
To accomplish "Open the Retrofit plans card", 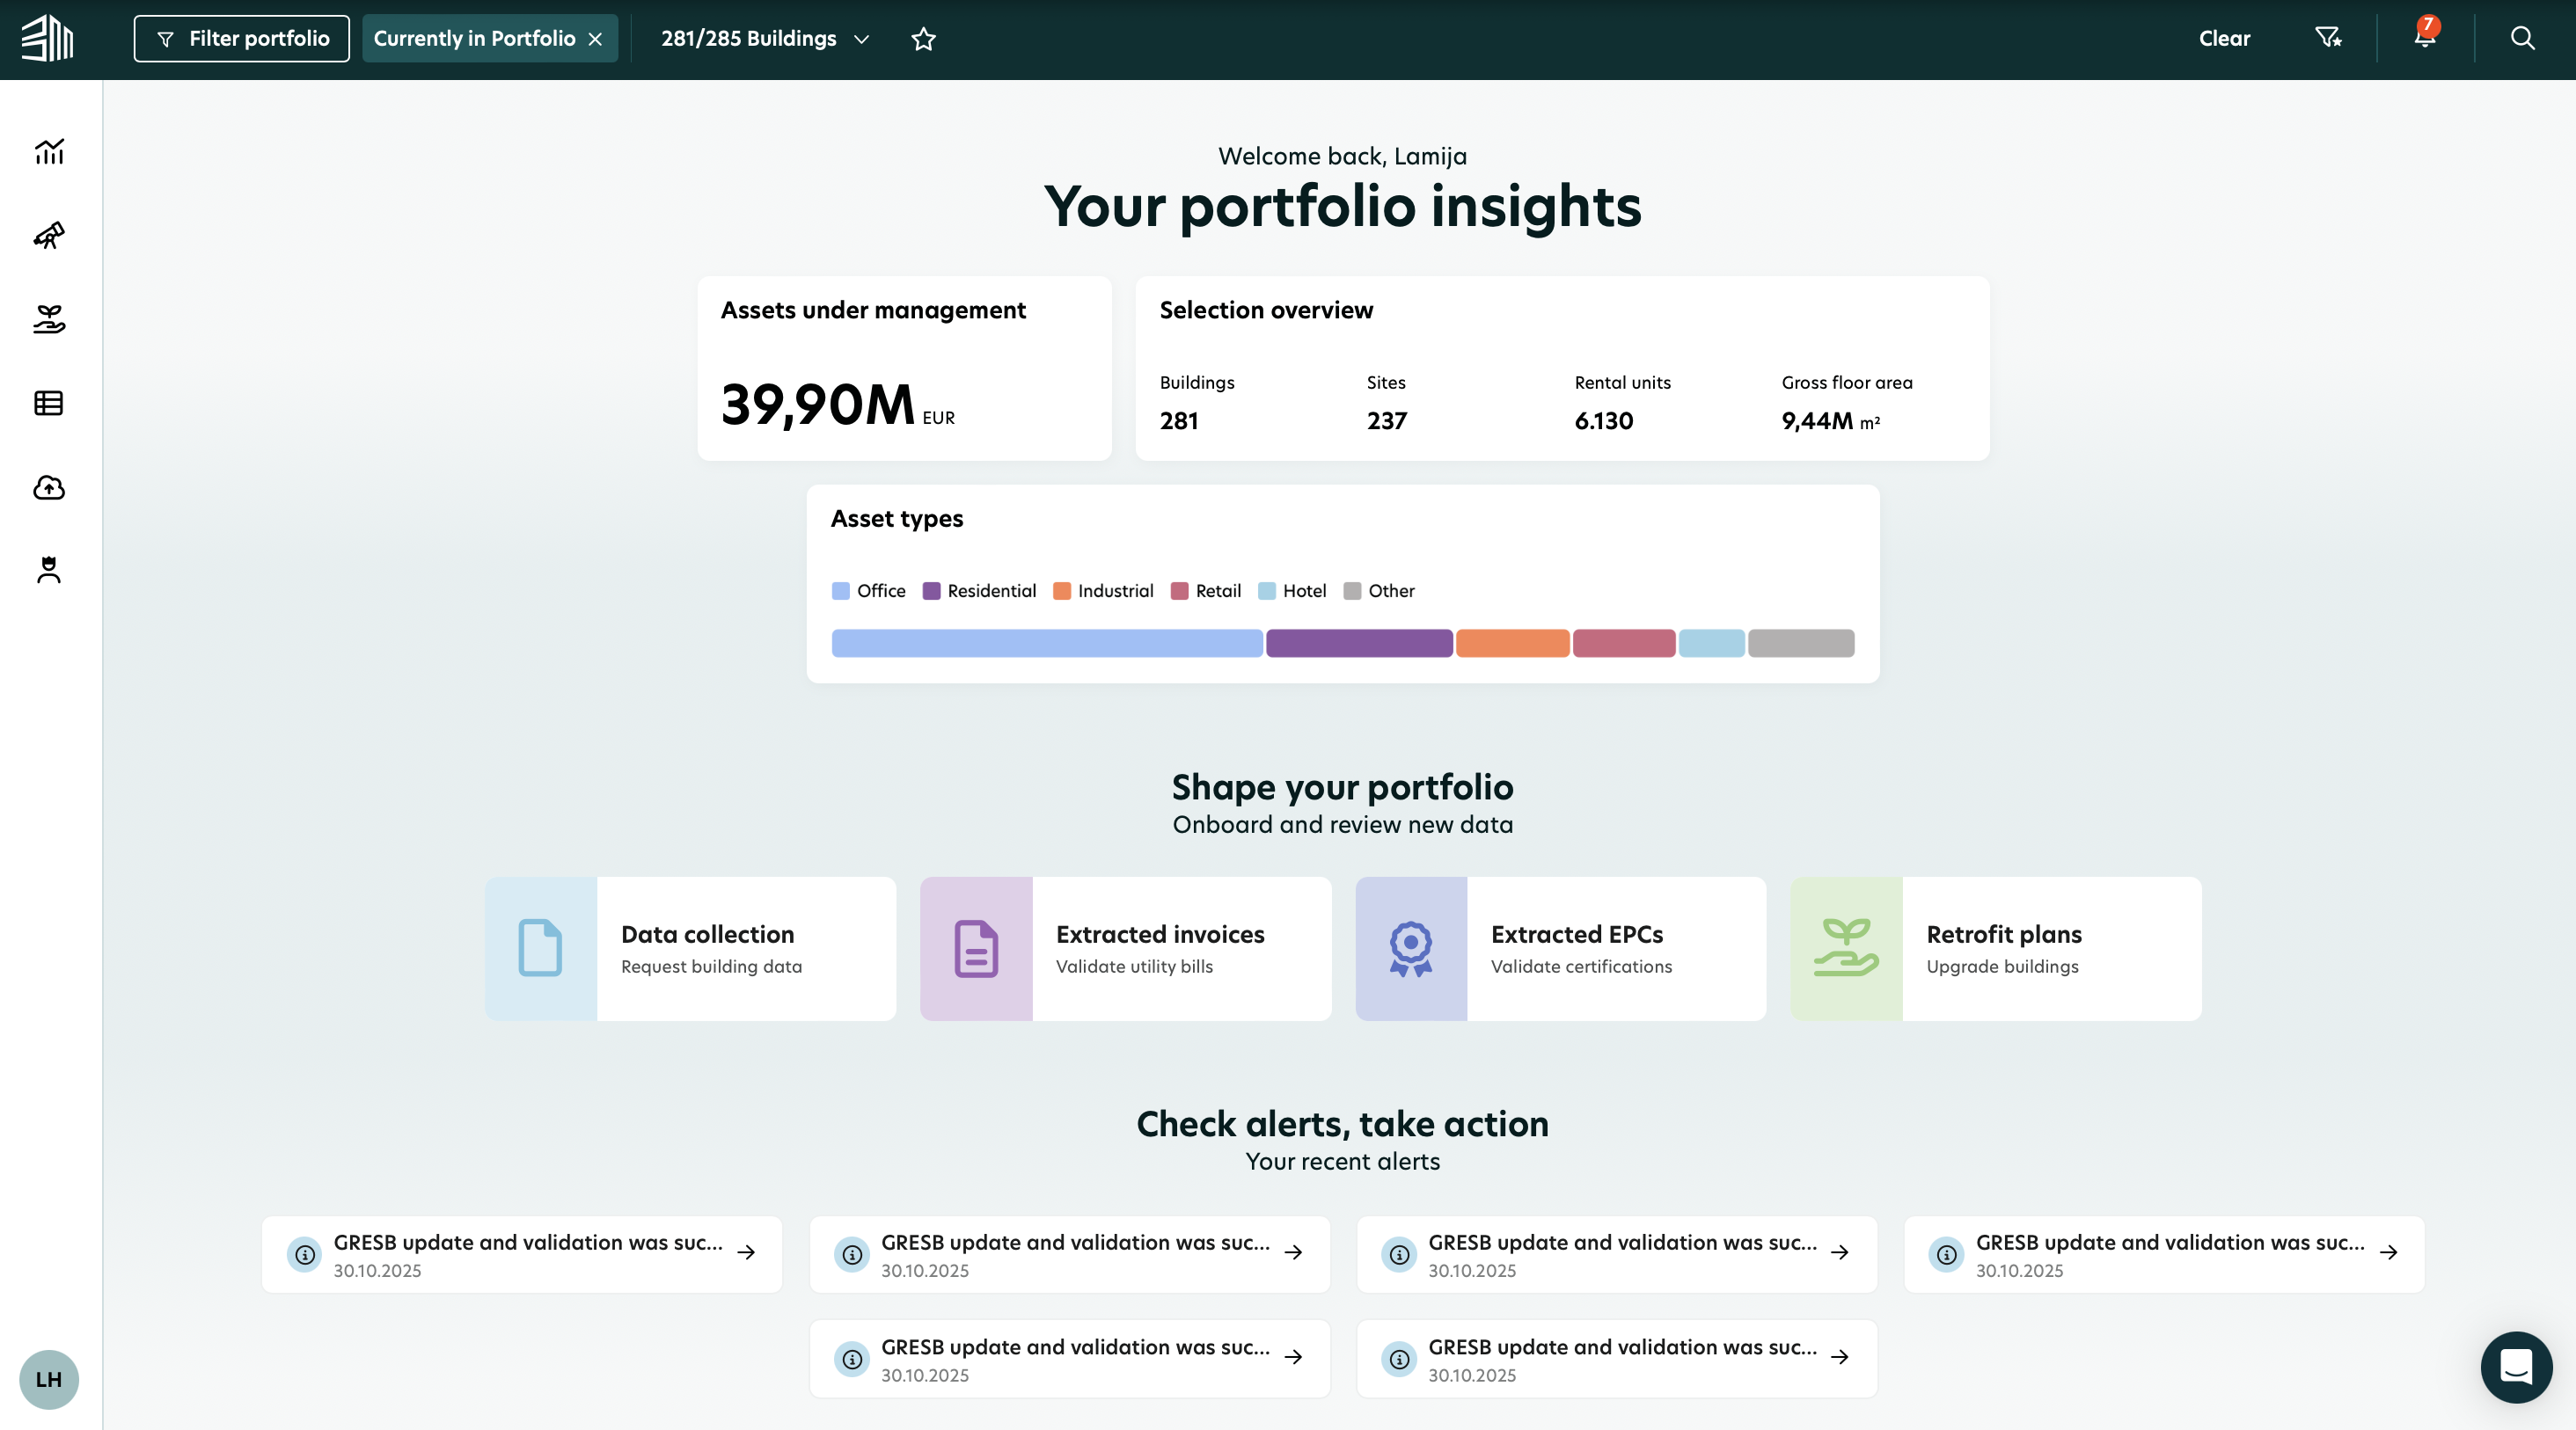I will (1996, 948).
